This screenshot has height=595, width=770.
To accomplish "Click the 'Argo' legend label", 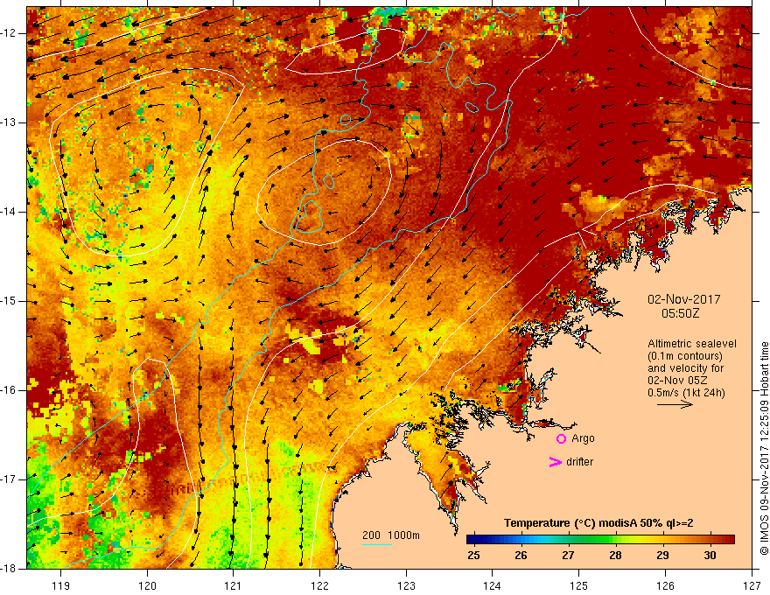I will (583, 438).
